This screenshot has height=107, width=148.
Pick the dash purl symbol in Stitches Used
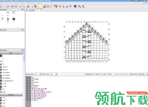pyautogui.click(x=8, y=13)
